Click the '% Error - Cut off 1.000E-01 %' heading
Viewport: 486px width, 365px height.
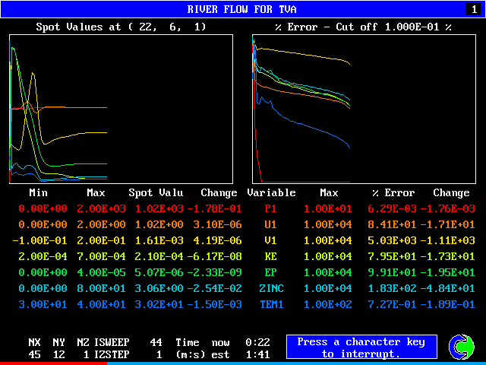pos(363,27)
